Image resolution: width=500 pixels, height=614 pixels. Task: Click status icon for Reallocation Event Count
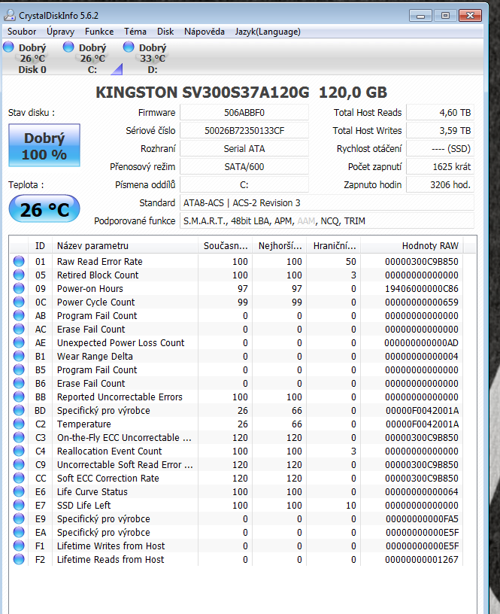19,451
